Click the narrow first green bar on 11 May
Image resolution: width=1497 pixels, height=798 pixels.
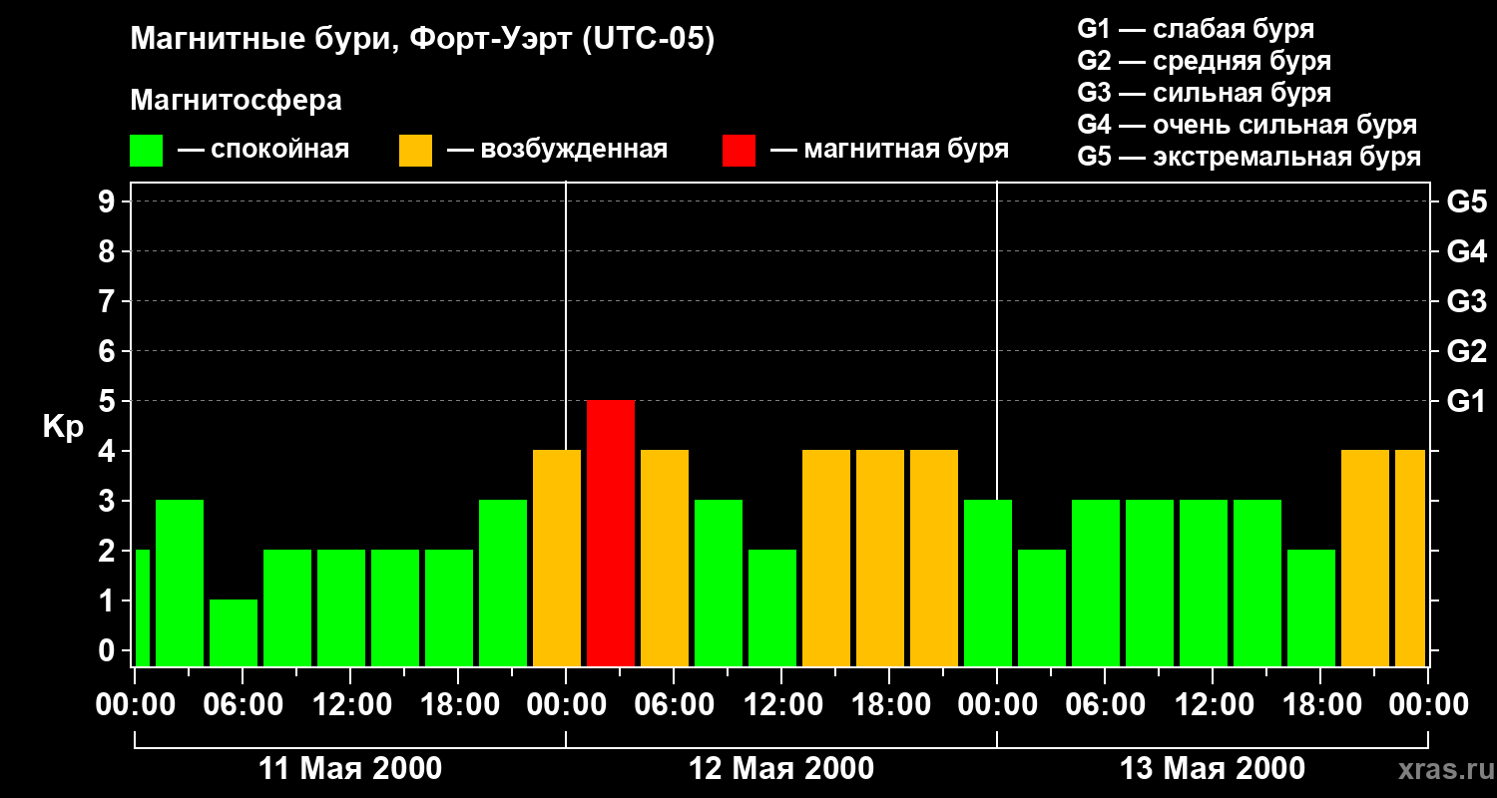[x=142, y=607]
